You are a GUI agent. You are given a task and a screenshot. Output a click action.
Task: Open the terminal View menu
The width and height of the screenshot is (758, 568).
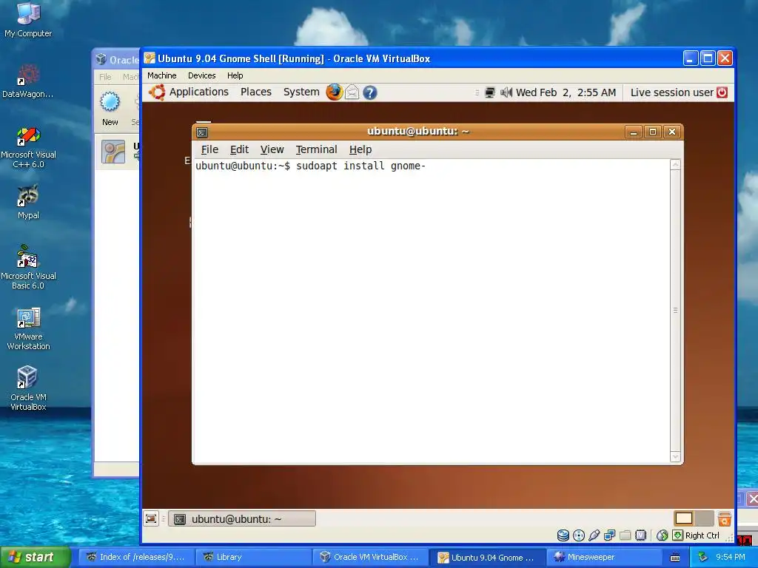(x=272, y=149)
